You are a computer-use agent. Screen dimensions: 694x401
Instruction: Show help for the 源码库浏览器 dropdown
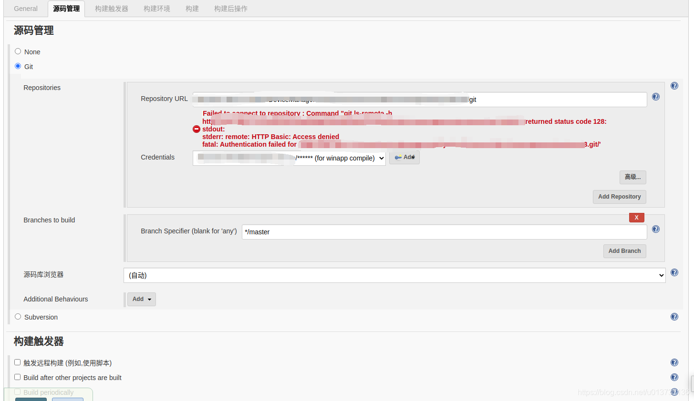click(x=674, y=272)
